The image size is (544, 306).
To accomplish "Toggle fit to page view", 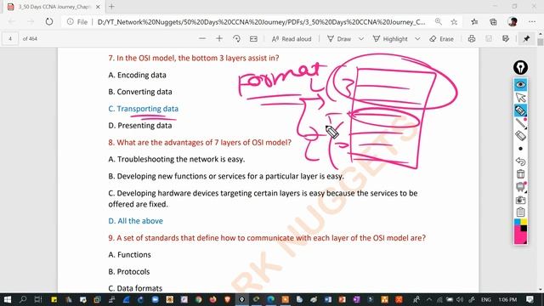I will pos(253,39).
